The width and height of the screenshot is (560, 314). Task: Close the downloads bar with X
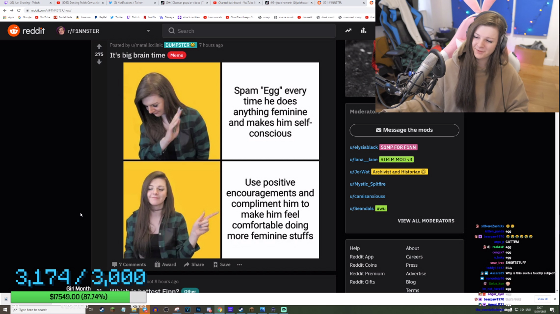tap(555, 299)
